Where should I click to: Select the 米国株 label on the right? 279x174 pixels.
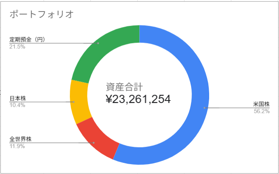[x=261, y=105]
